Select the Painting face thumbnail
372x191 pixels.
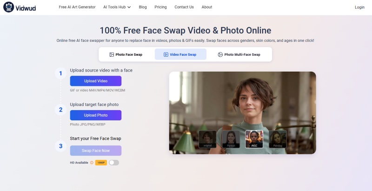coord(278,139)
